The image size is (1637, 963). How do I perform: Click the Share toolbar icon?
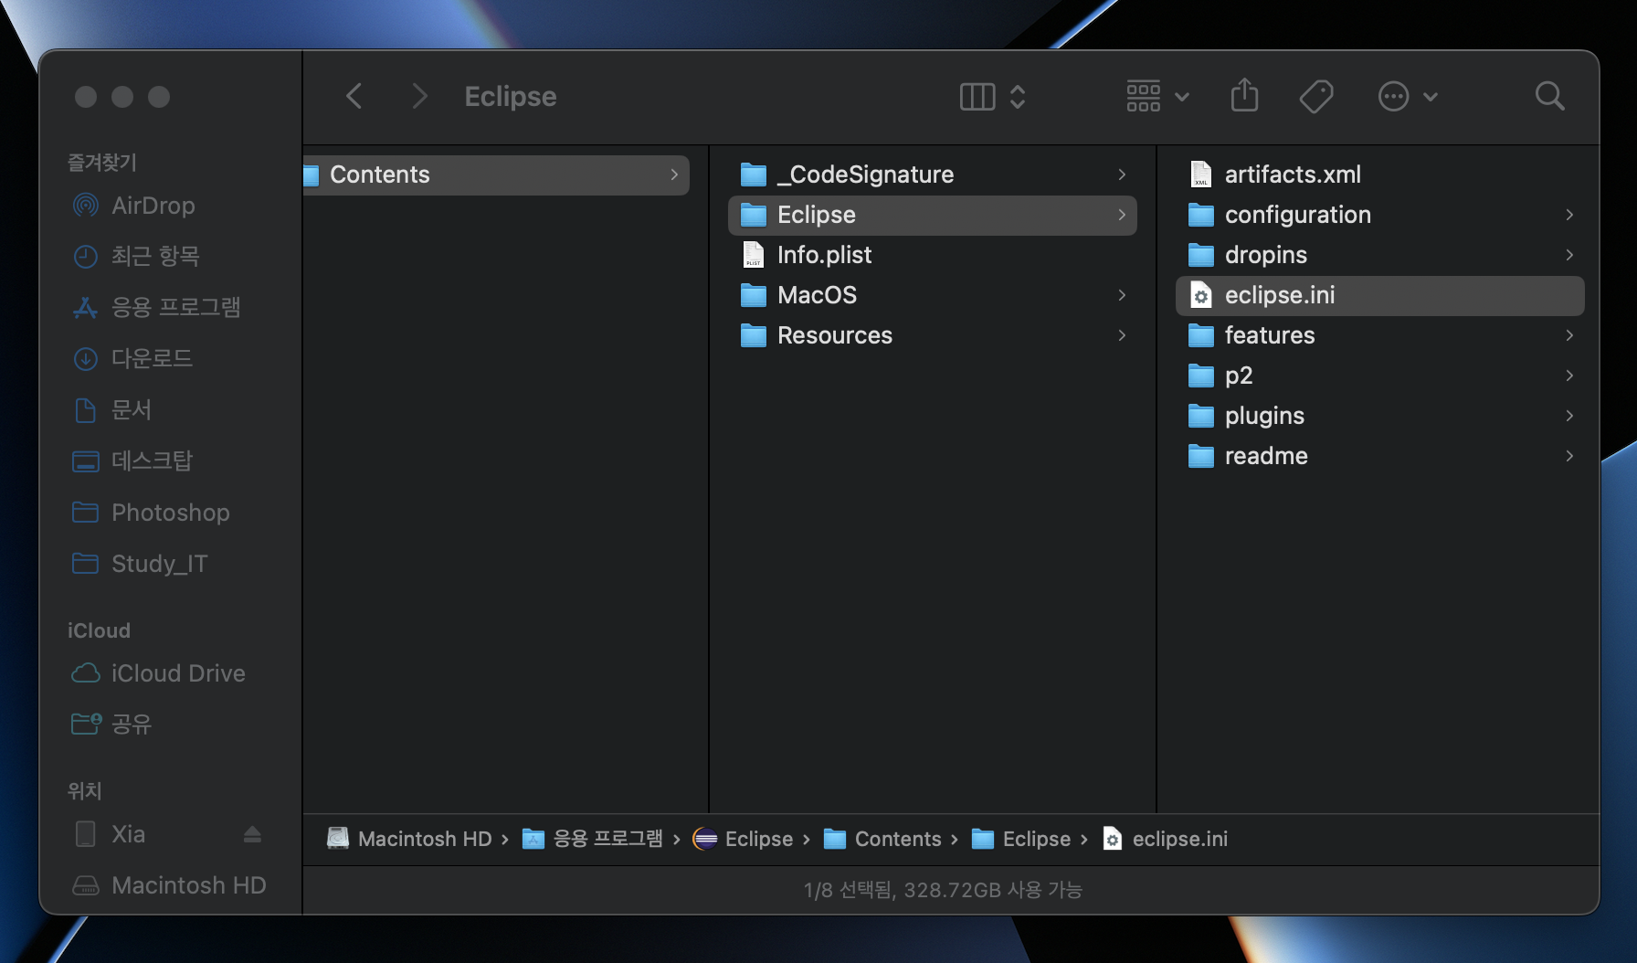[x=1244, y=96]
